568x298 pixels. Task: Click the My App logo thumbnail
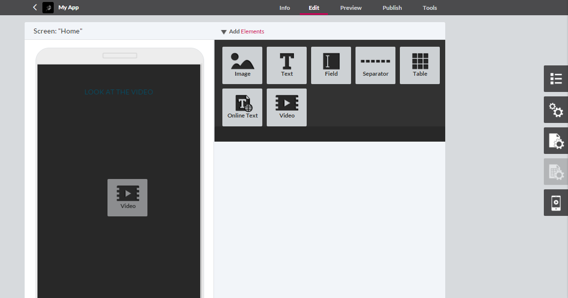[48, 7]
